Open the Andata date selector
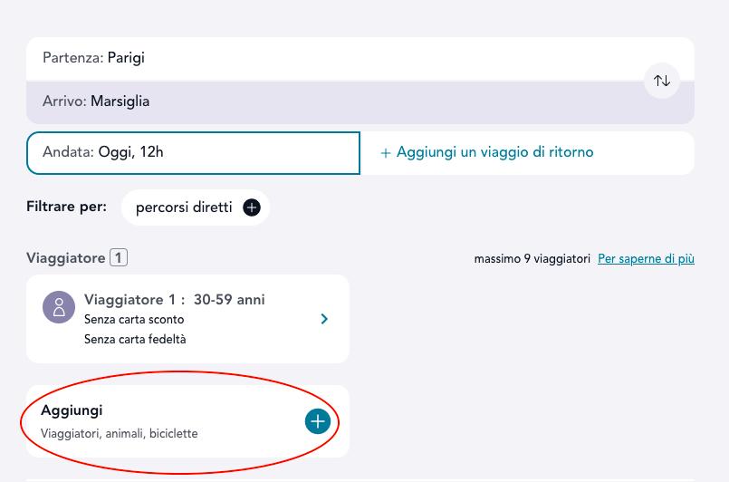The height and width of the screenshot is (482, 729). pyautogui.click(x=193, y=152)
